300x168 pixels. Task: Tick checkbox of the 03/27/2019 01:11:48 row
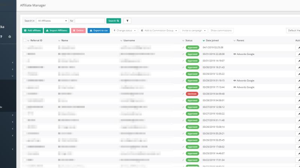point(24,120)
